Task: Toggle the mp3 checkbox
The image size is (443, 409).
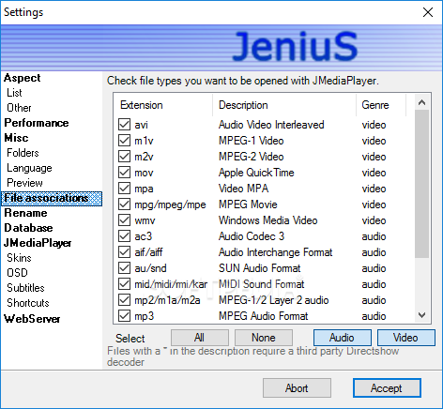Action: (x=124, y=316)
